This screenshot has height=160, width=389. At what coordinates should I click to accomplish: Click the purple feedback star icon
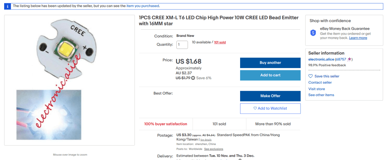(349, 60)
